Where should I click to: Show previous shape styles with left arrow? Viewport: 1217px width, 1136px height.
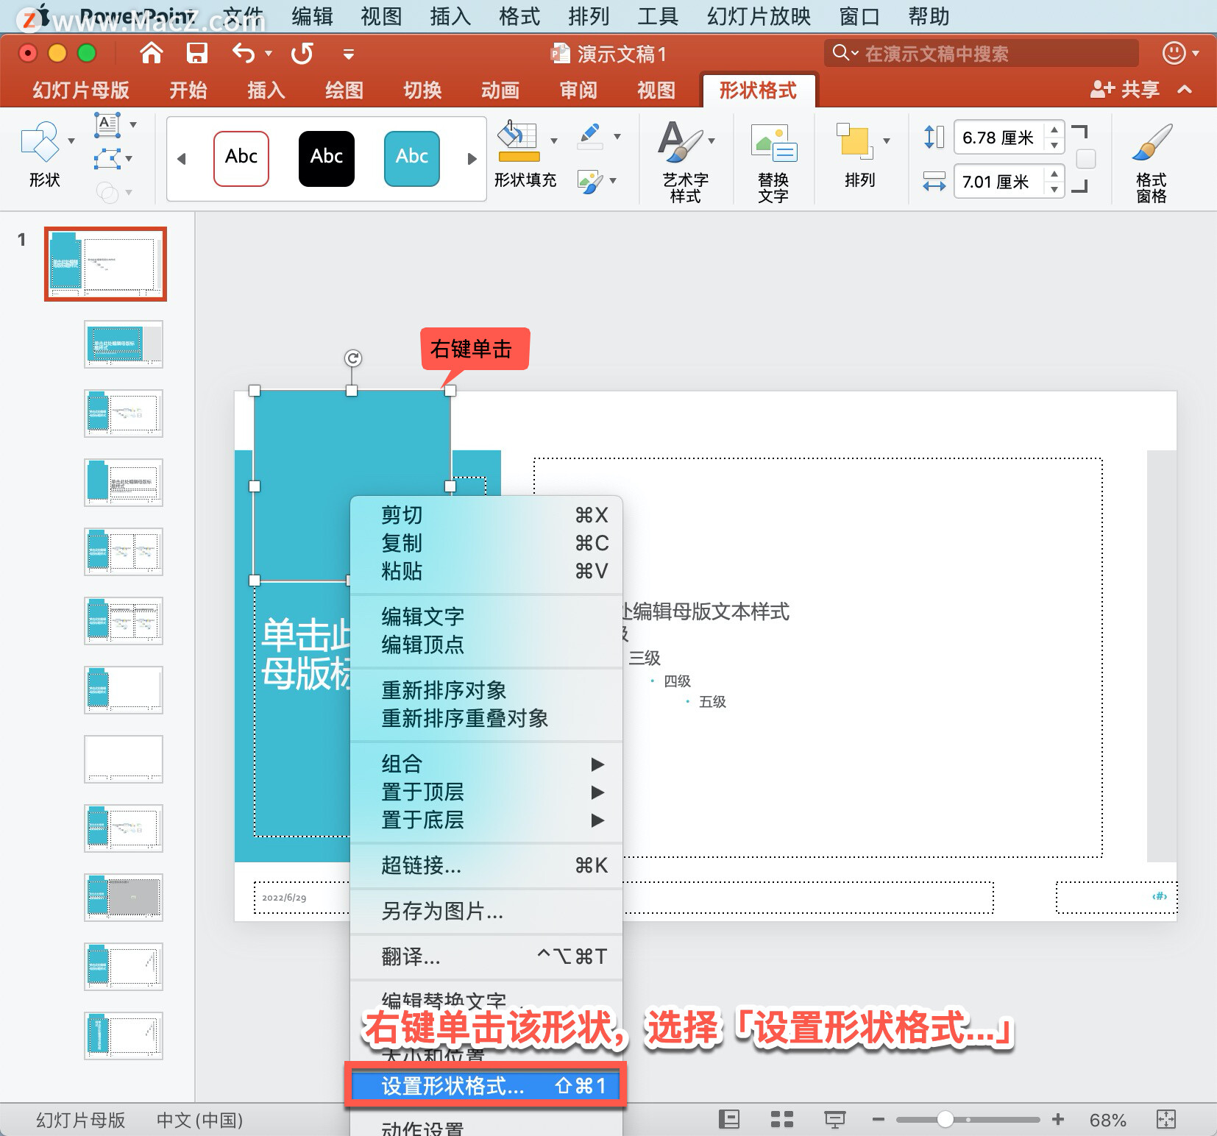[182, 158]
